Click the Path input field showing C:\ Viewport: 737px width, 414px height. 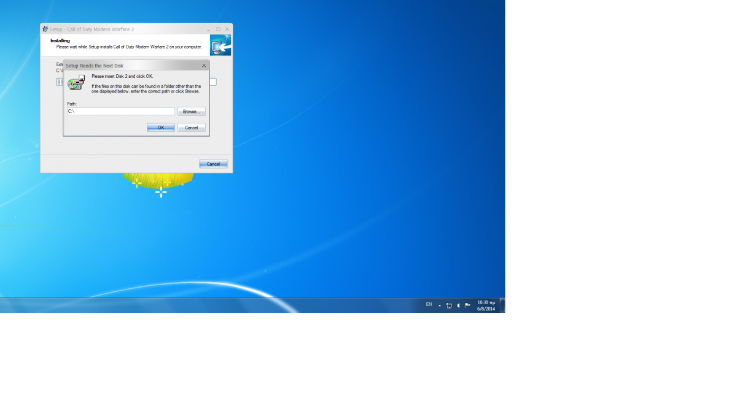point(121,112)
